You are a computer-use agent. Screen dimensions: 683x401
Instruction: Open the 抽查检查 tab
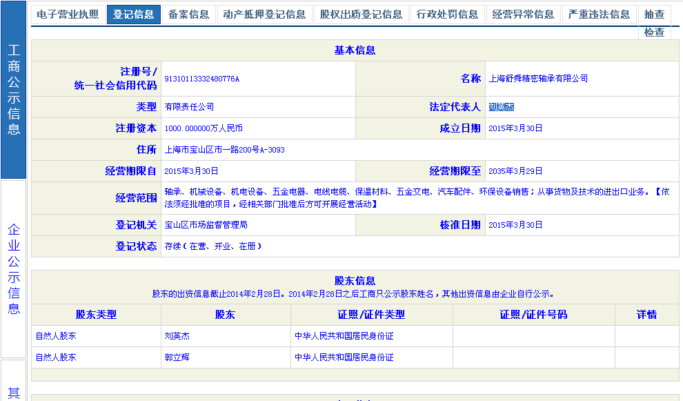pyautogui.click(x=654, y=22)
